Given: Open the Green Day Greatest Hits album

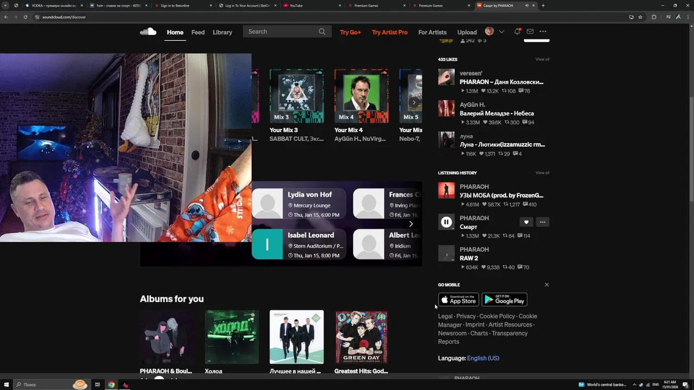Looking at the screenshot, I should tap(361, 337).
